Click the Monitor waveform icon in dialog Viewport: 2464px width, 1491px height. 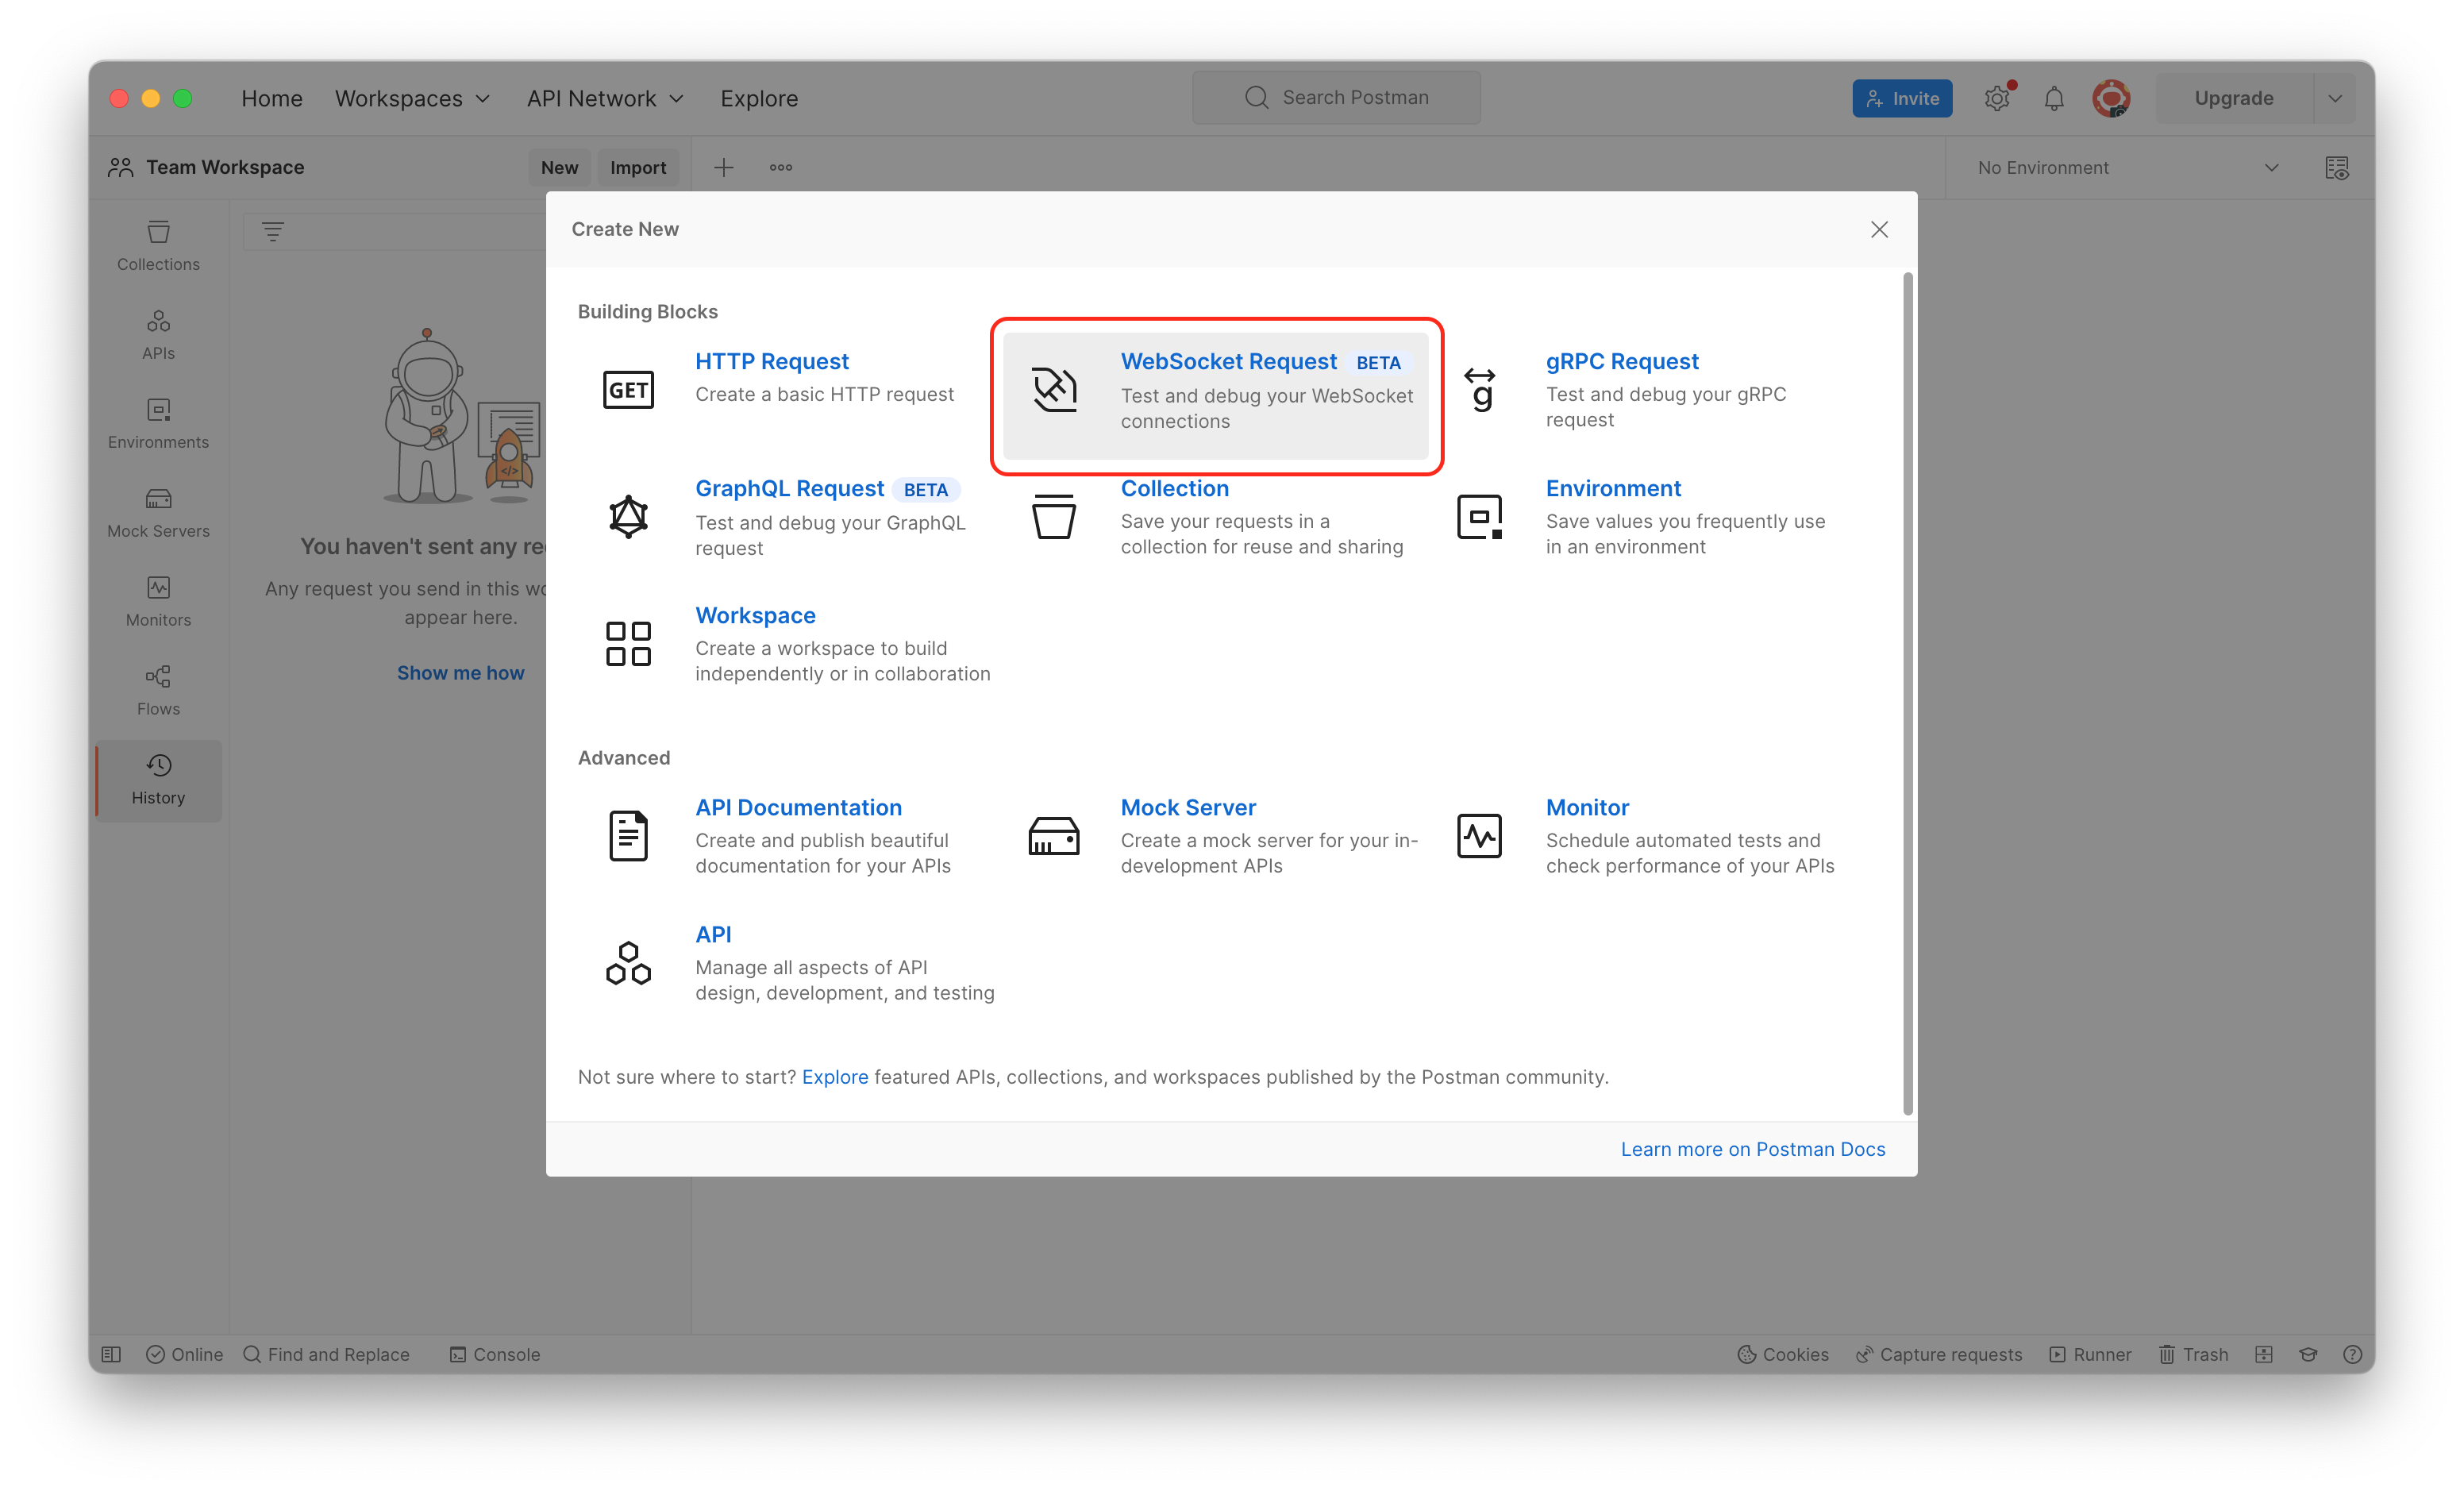point(1479,836)
